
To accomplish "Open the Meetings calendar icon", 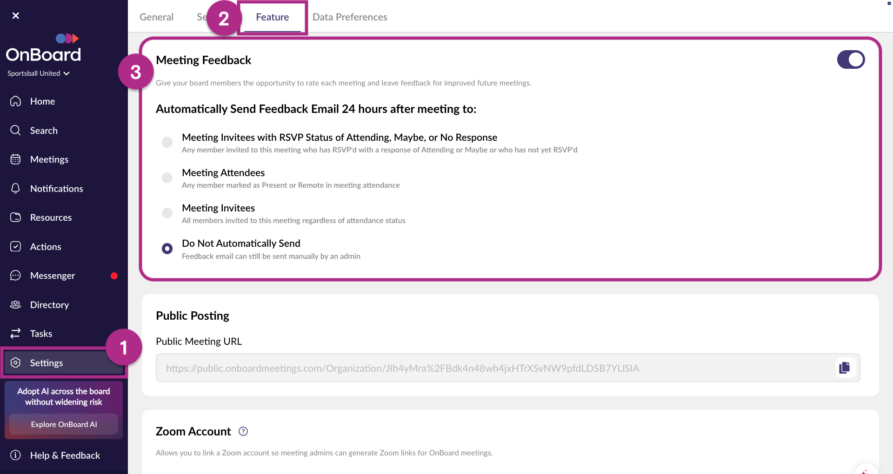I will coord(15,159).
